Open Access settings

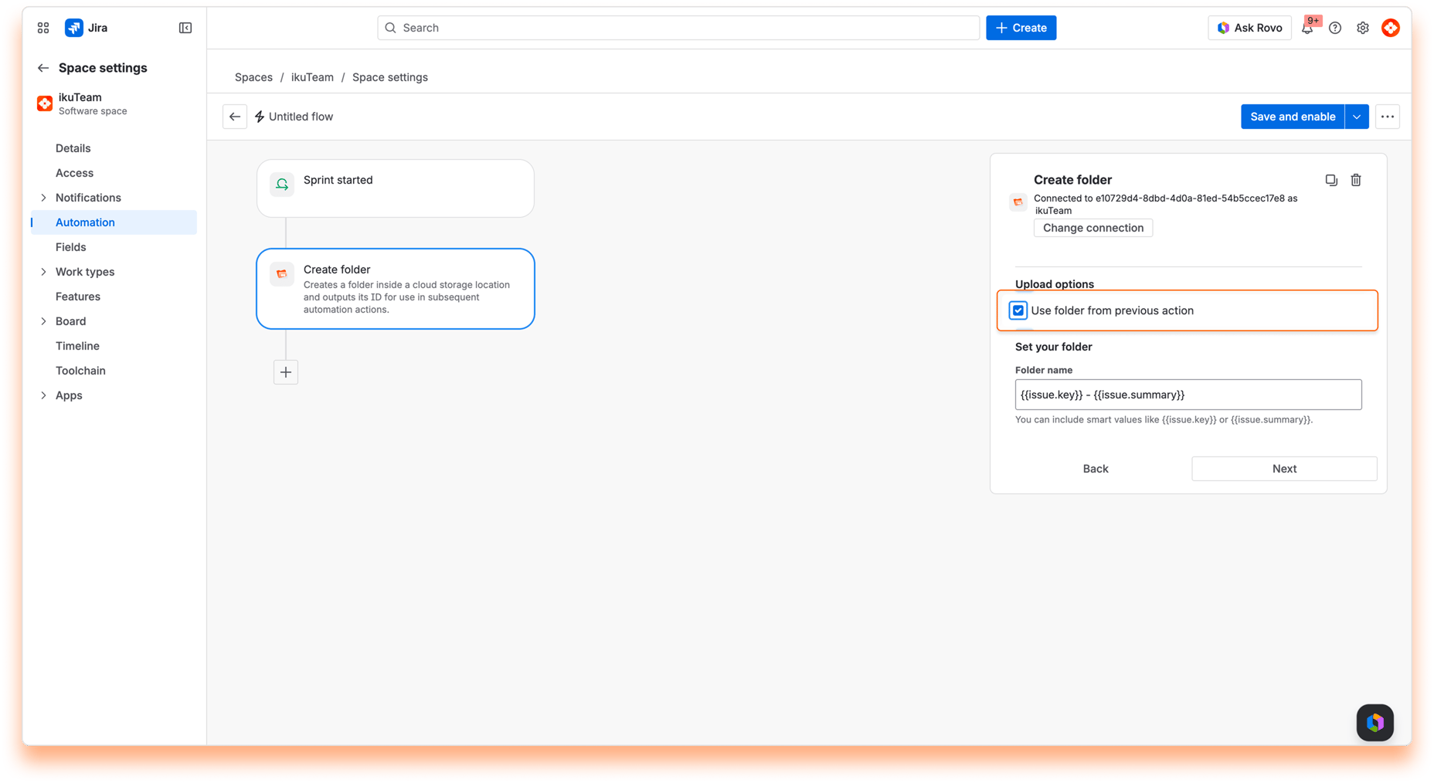point(74,173)
